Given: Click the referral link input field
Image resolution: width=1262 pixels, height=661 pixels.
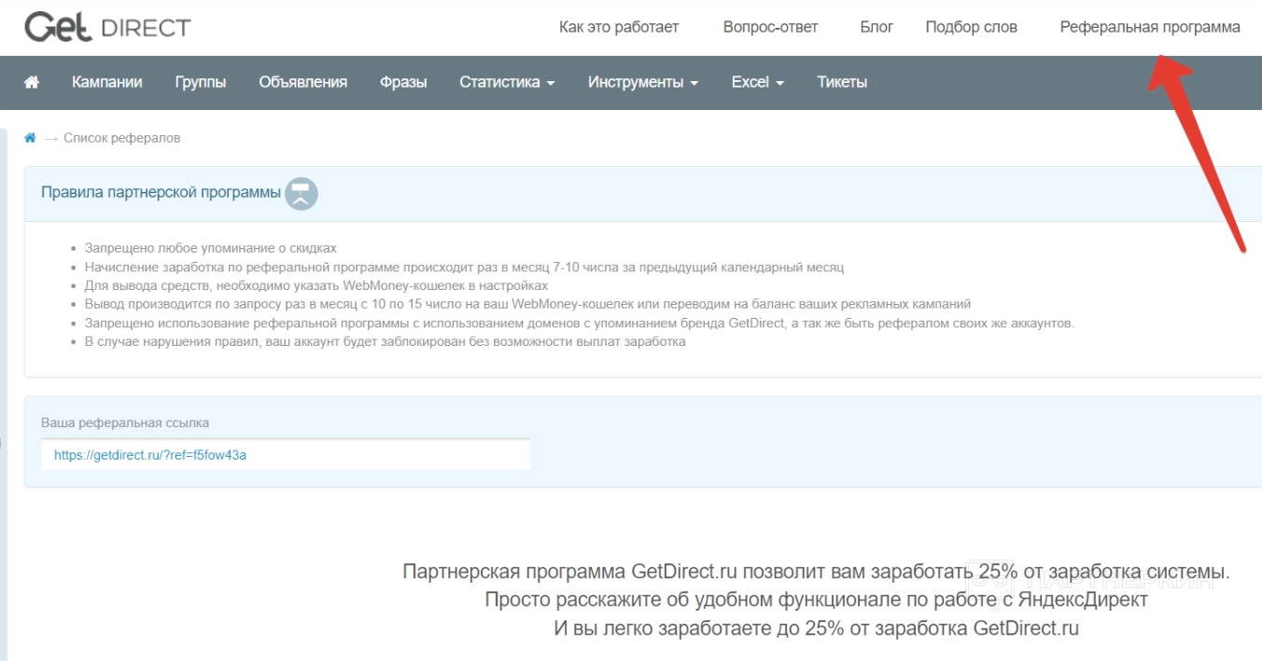Looking at the screenshot, I should [x=286, y=455].
